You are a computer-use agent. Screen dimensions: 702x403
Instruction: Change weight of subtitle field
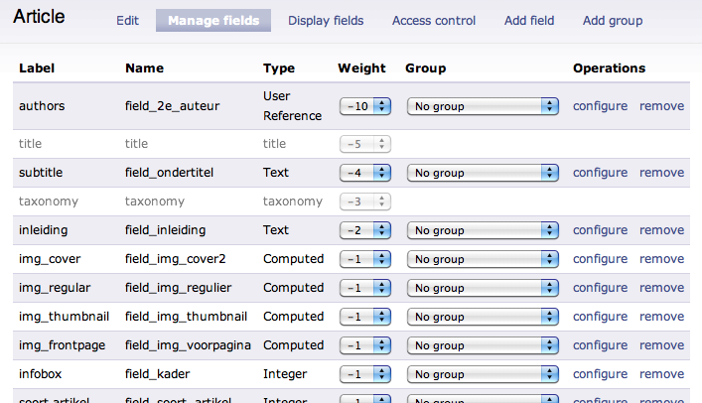point(365,173)
